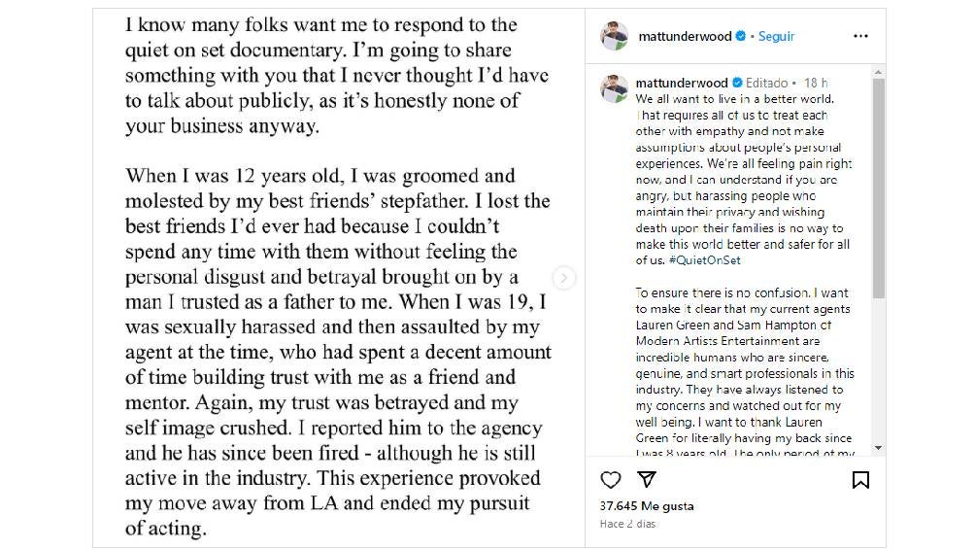This screenshot has height=549, width=975.
Task: Click the caption scrollbar up arrow
Action: (879, 72)
